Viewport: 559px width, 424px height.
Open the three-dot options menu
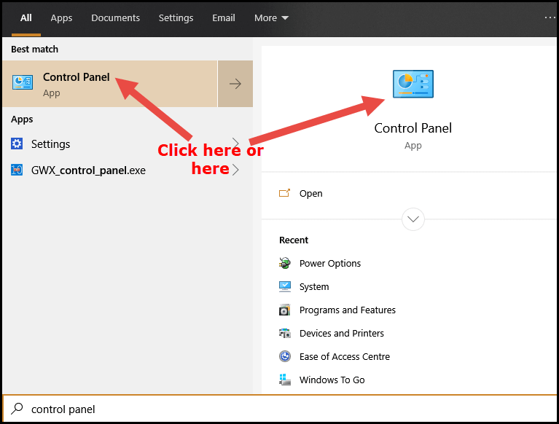(x=550, y=17)
